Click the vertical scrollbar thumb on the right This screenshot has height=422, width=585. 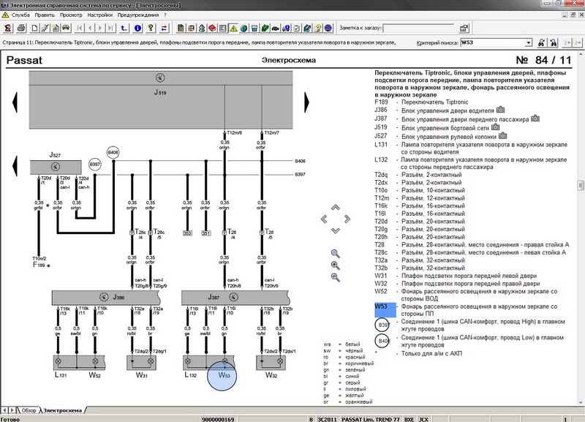581,185
